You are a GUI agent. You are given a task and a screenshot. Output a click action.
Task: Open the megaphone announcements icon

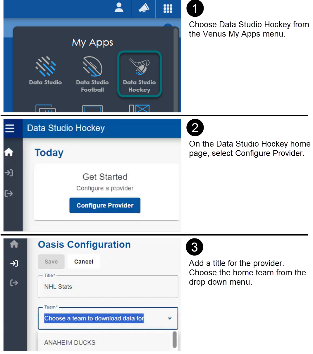[144, 8]
